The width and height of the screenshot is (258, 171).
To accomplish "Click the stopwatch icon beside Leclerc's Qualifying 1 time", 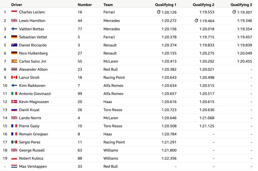I will click(158, 12).
